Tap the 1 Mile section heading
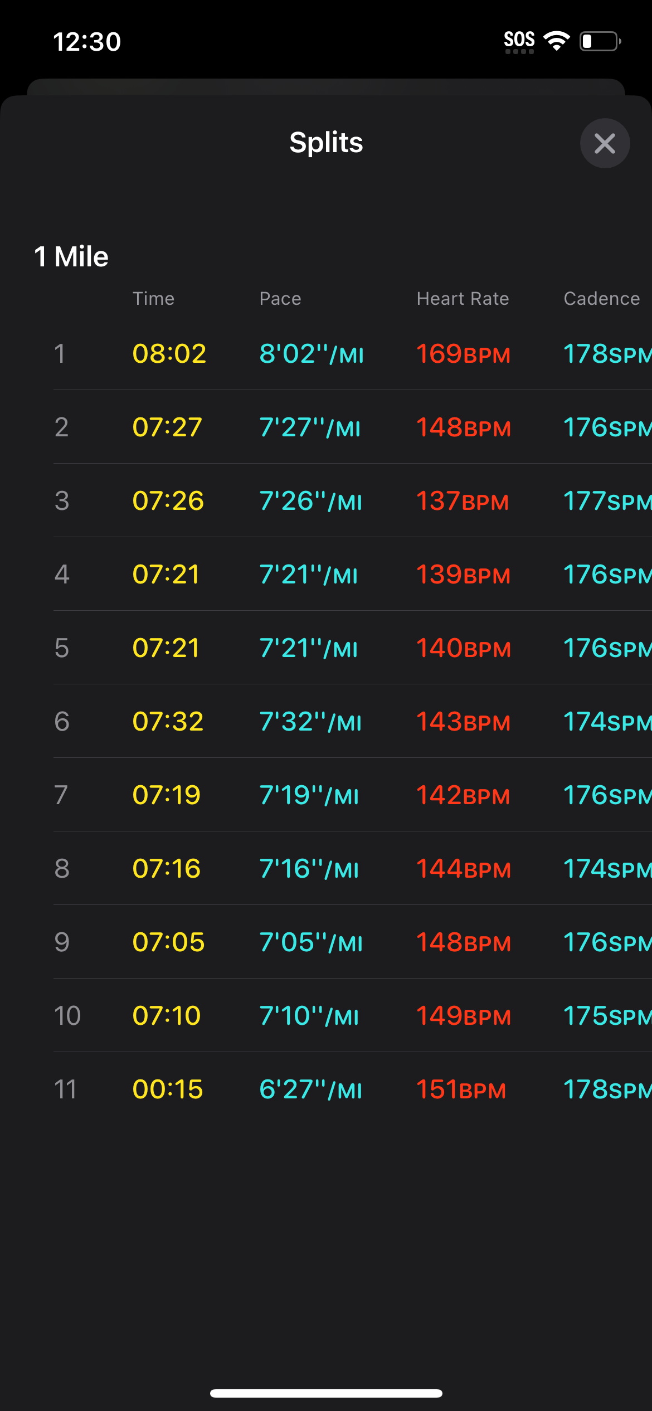 pos(71,257)
